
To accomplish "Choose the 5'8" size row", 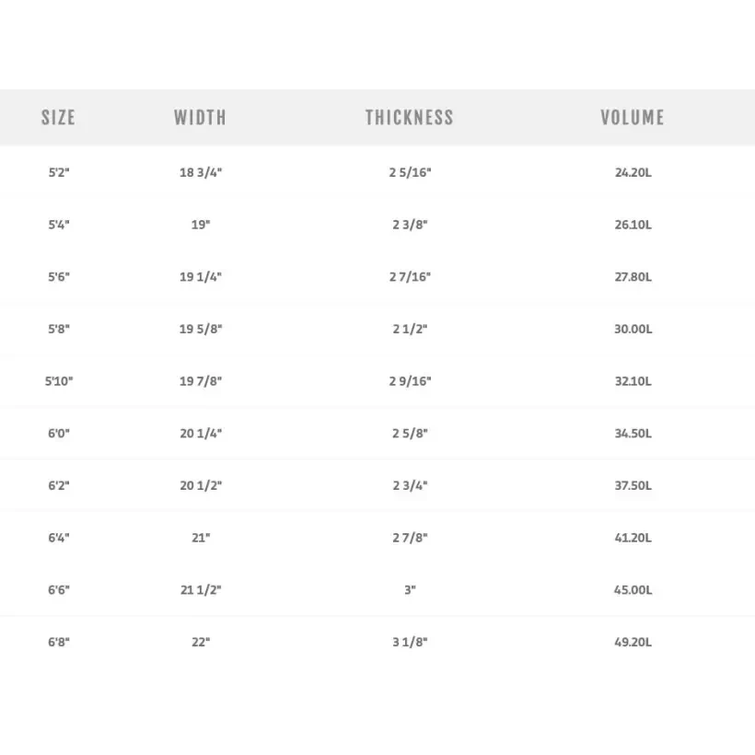I will pyautogui.click(x=59, y=329).
